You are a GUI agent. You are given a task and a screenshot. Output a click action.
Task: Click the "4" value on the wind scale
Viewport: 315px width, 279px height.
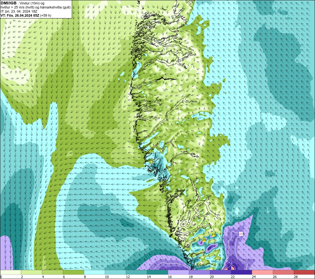[43, 277]
